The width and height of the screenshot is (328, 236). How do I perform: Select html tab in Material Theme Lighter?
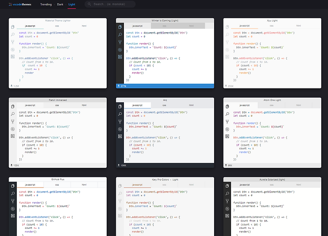pos(84,26)
